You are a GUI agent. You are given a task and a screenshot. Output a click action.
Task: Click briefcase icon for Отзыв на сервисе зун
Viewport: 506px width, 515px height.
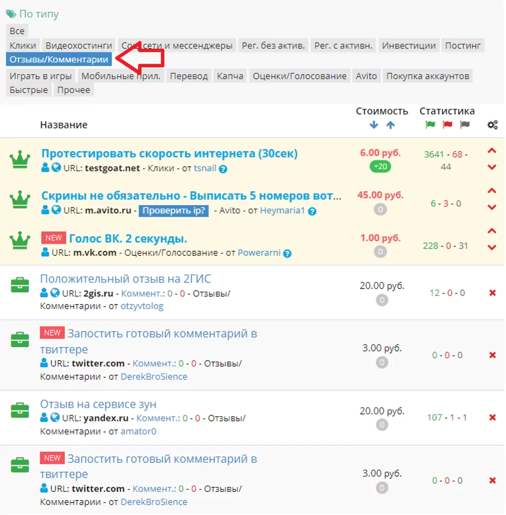(x=20, y=410)
